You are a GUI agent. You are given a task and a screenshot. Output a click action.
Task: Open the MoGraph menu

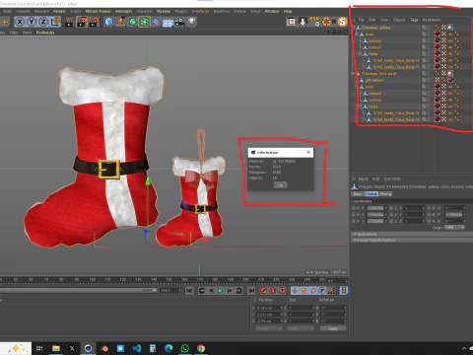(x=124, y=11)
